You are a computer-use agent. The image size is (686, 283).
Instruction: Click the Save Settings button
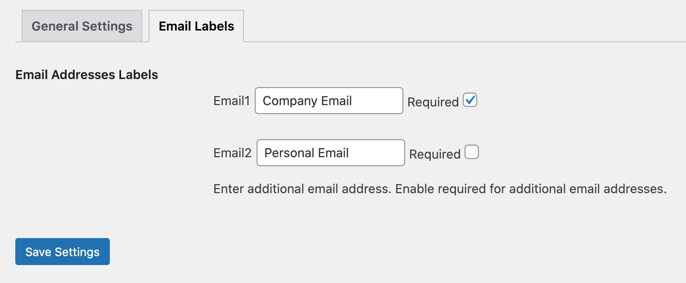62,252
